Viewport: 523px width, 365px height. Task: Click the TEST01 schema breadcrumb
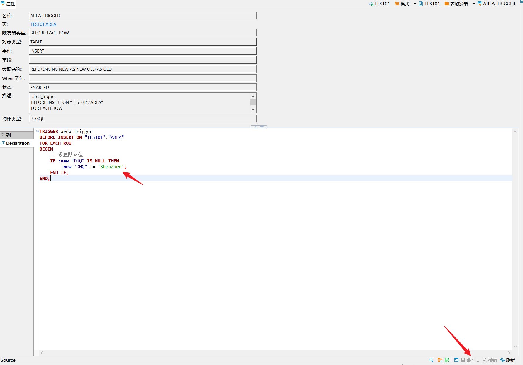point(429,4)
